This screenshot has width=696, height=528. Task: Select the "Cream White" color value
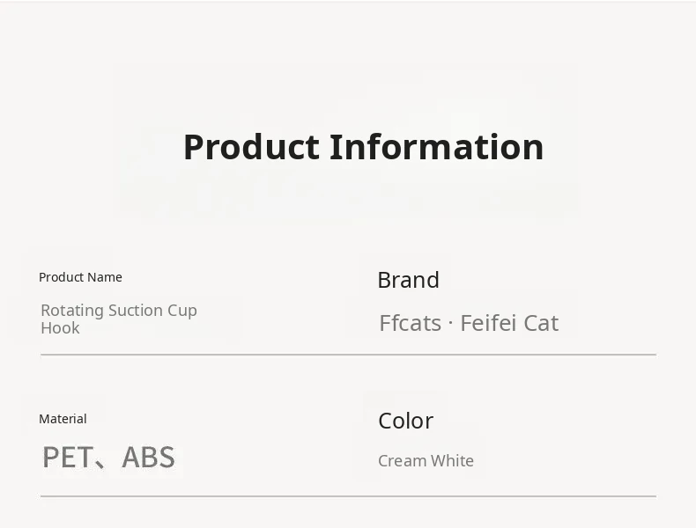click(426, 461)
